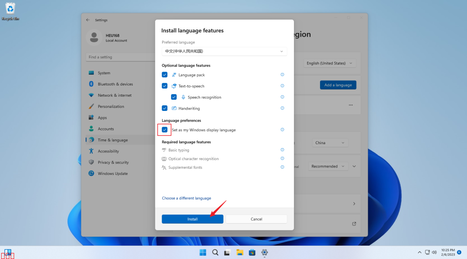Click the HEU168 account avatar

pyautogui.click(x=94, y=38)
